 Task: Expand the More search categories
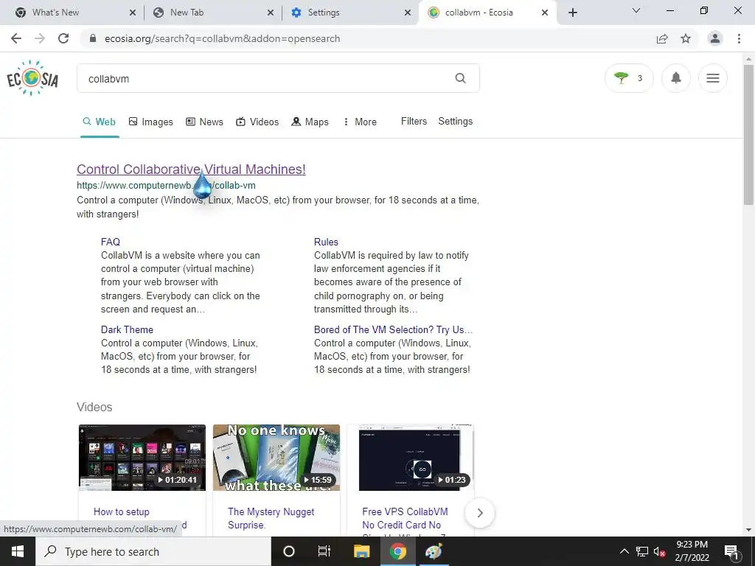tap(360, 122)
